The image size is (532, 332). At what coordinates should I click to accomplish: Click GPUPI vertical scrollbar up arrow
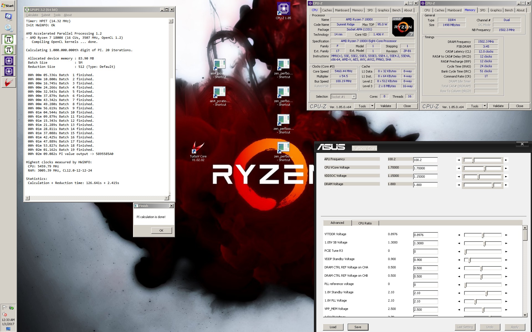tap(171, 21)
